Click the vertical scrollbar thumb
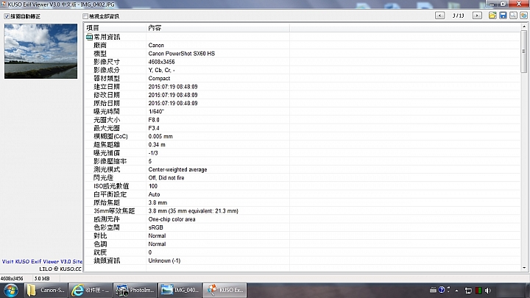530x298 pixels. click(524, 52)
